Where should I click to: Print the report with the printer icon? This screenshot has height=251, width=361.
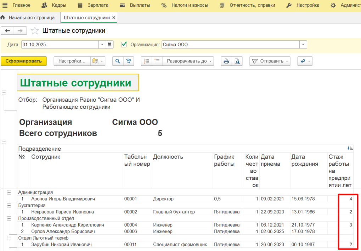226,61
